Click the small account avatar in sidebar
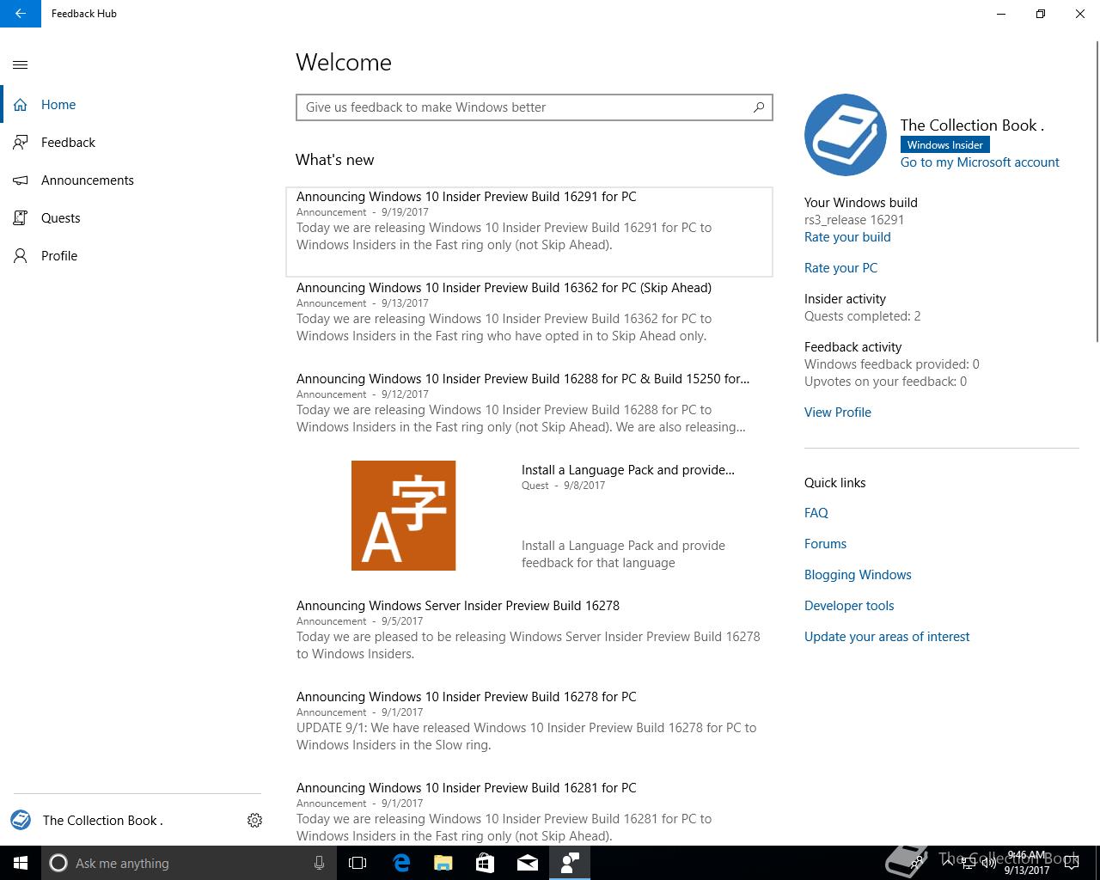 [x=21, y=820]
